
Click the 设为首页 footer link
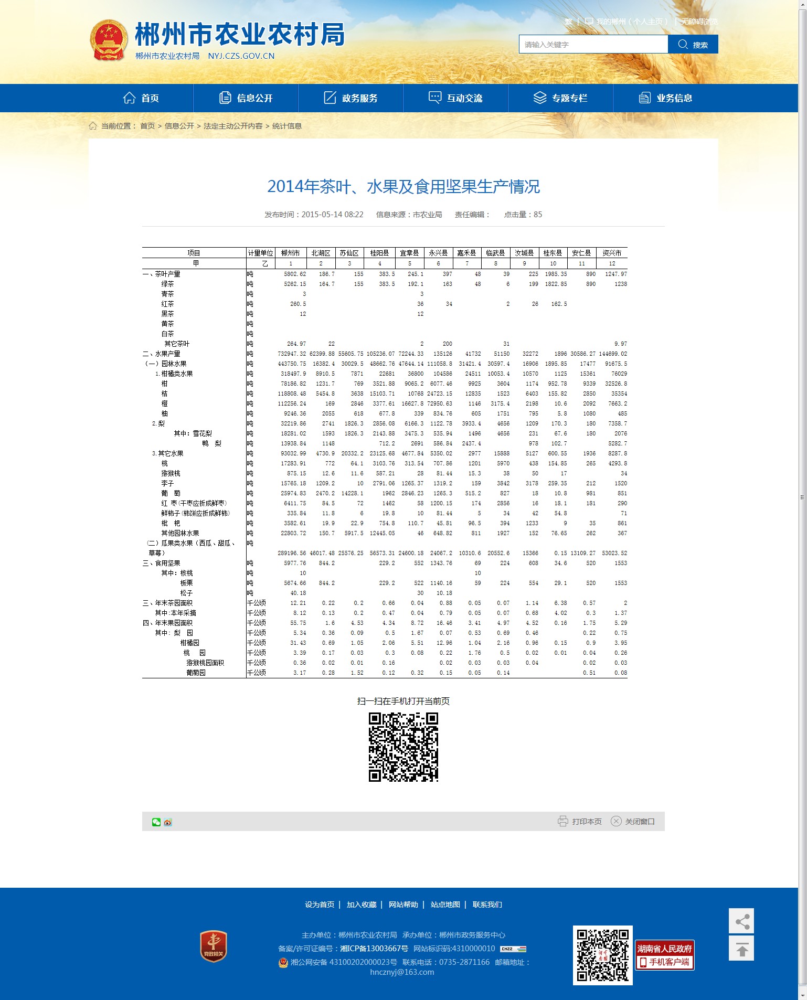coord(320,905)
